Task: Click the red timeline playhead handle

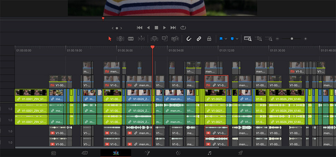Action: pos(152,47)
